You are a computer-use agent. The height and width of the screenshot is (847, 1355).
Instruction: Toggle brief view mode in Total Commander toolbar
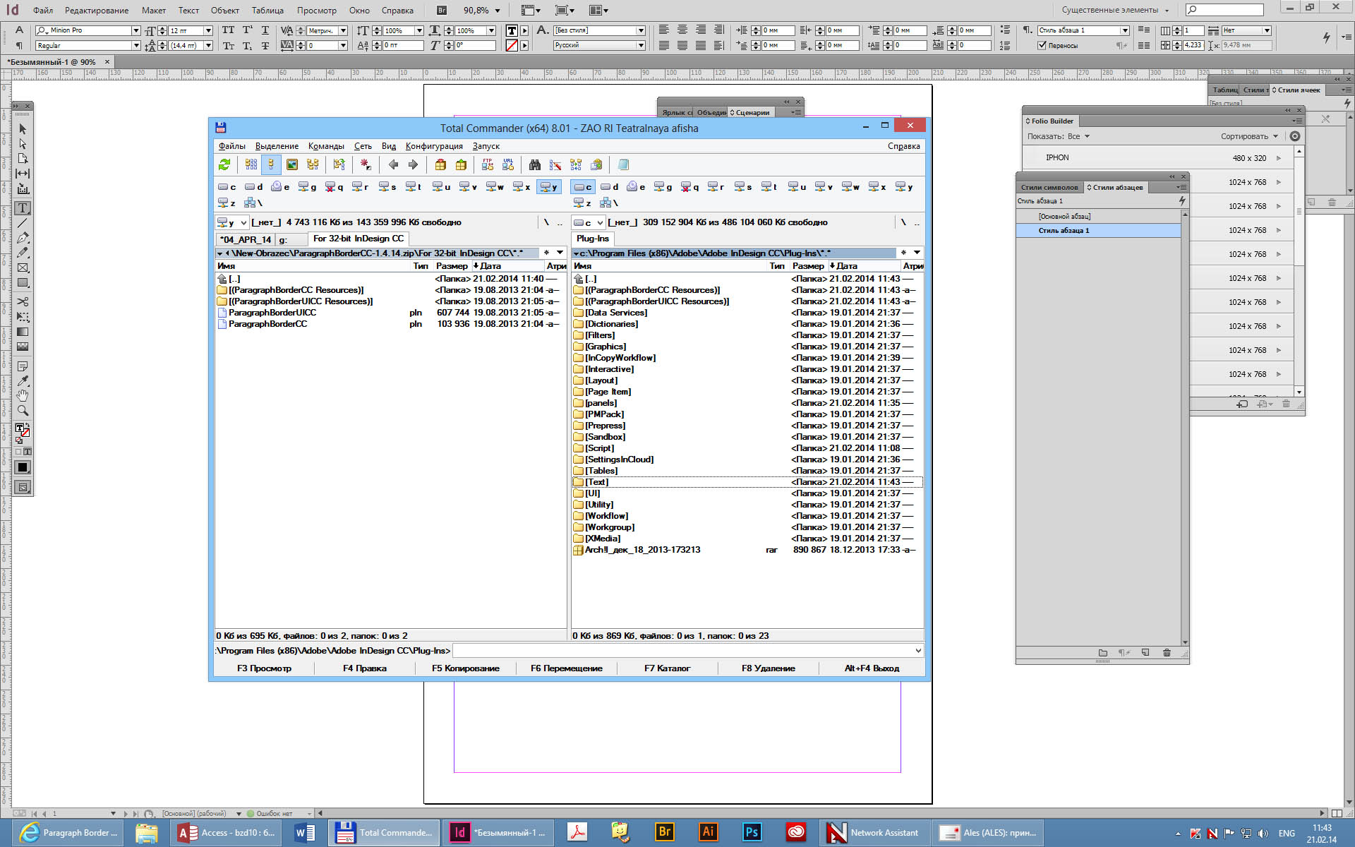pos(251,164)
